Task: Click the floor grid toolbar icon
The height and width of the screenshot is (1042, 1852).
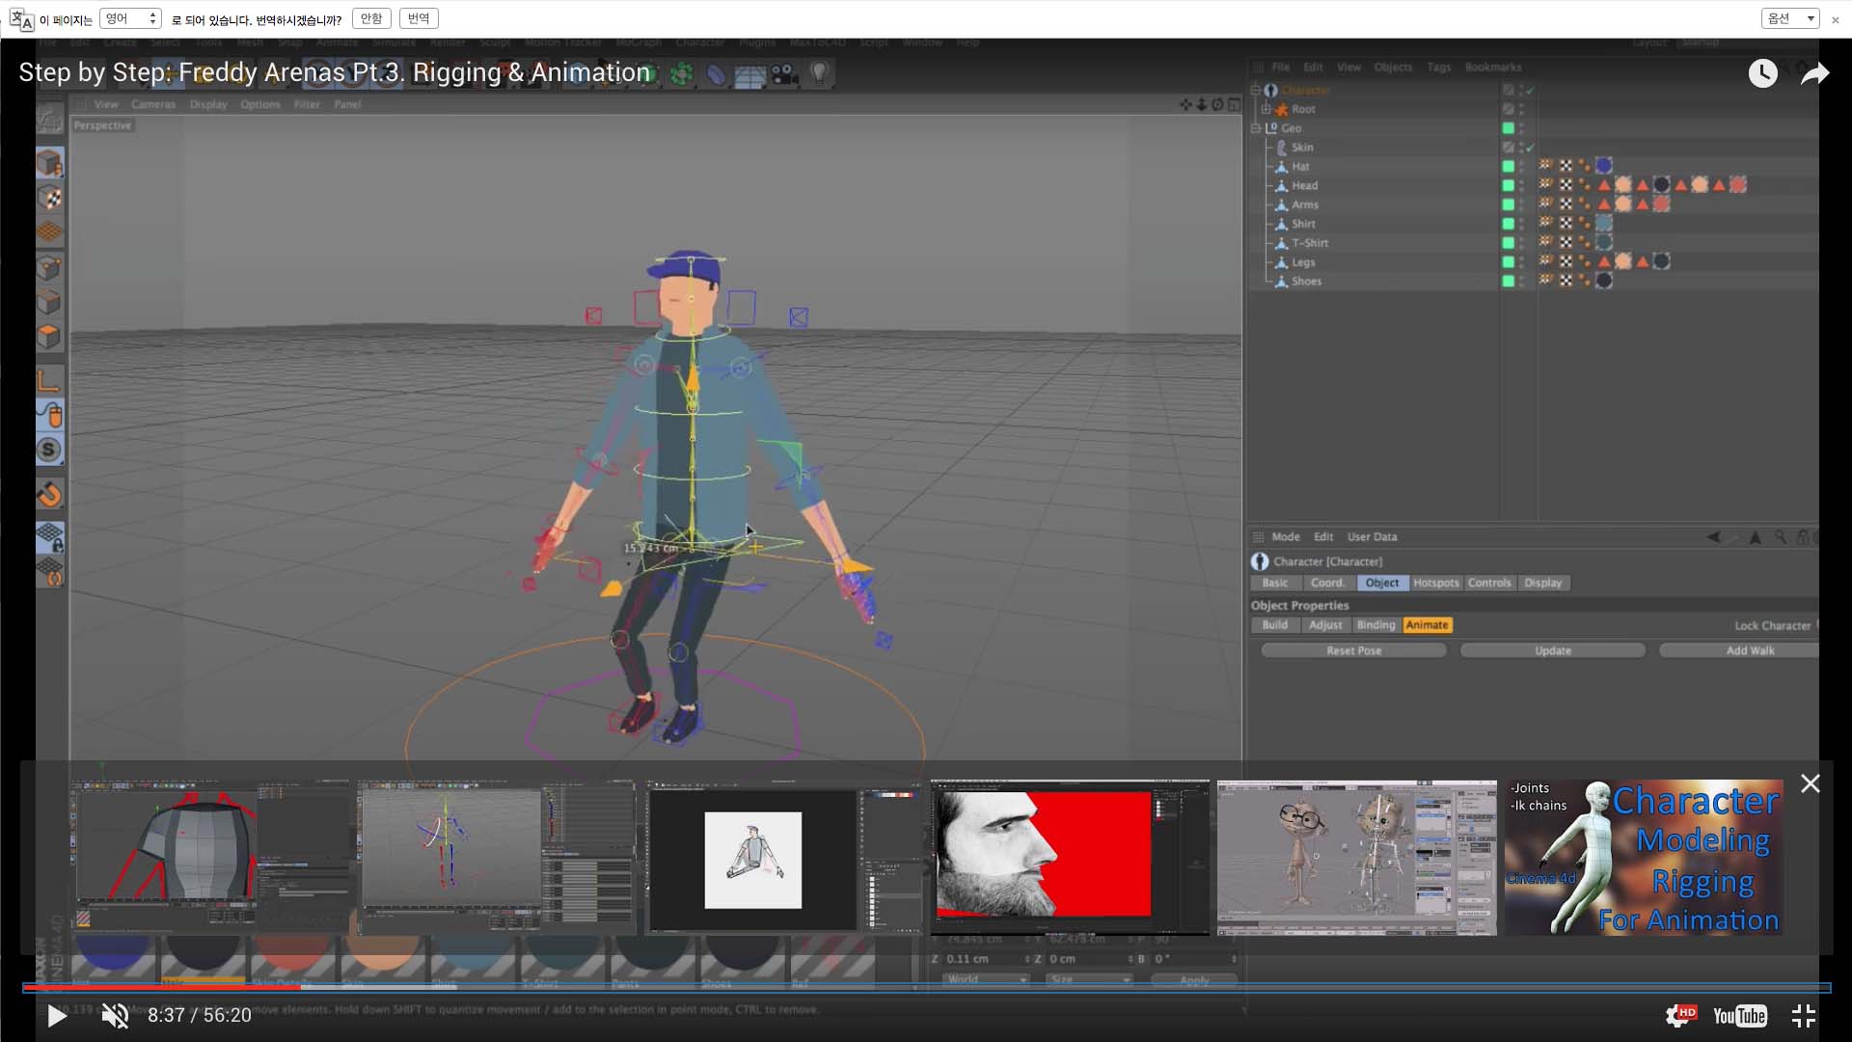Action: 749,74
